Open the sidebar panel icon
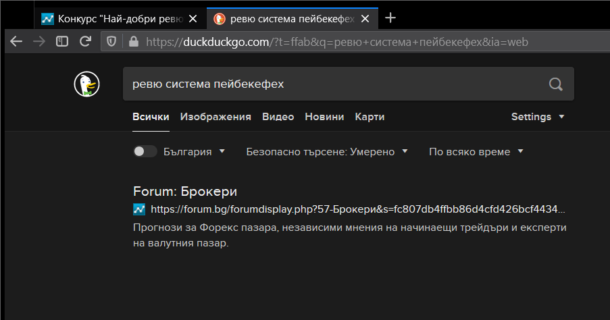Viewport: 610px width, 320px height. click(62, 41)
